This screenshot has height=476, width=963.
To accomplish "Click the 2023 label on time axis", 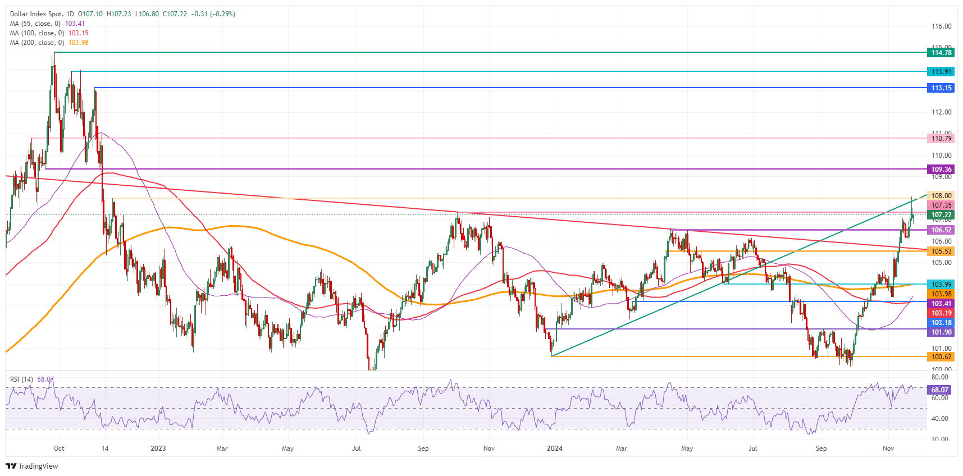I will click(158, 448).
